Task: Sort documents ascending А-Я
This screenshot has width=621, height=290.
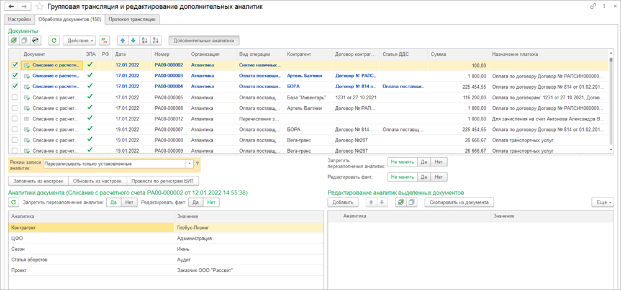Action: pyautogui.click(x=144, y=40)
